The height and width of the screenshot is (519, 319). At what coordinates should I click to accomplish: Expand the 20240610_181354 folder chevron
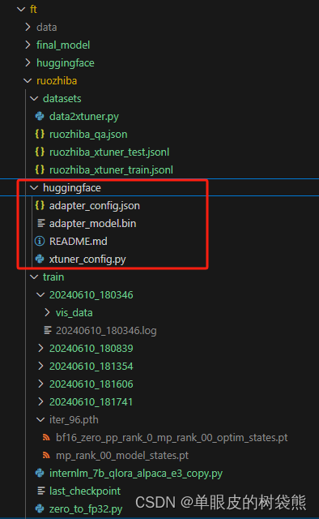40,366
